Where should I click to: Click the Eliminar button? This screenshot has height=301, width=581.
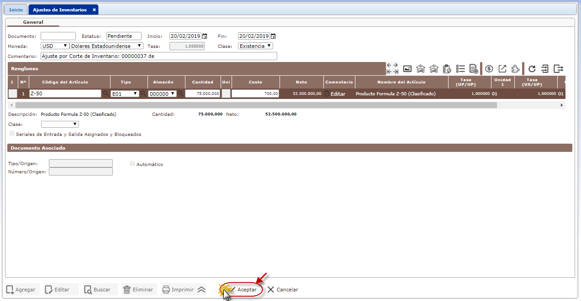140,290
